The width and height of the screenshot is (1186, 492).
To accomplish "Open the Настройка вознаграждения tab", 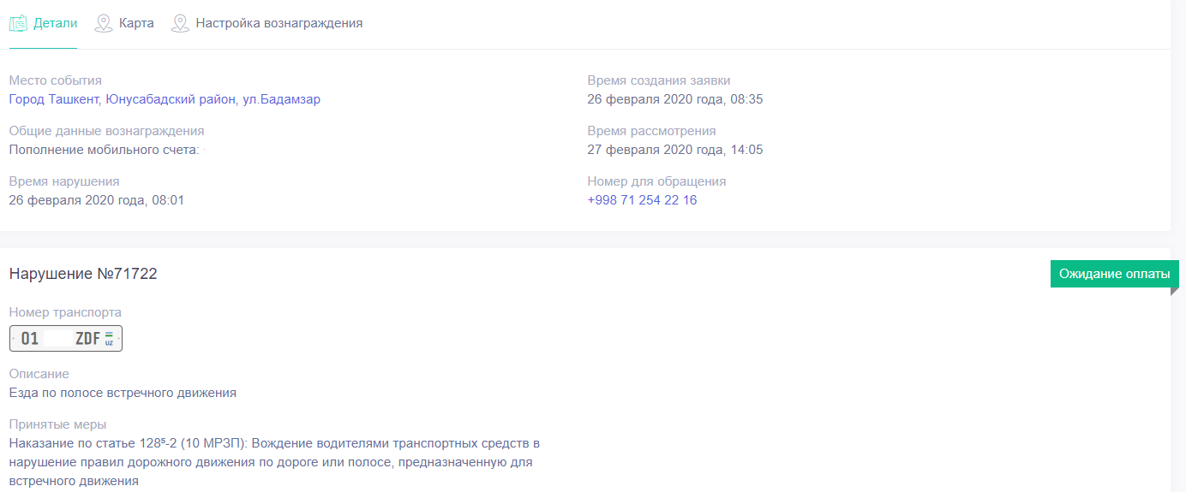I will point(279,23).
